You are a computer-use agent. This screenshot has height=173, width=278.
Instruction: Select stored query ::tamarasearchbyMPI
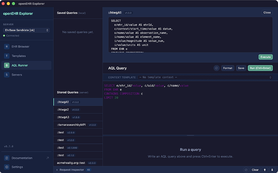click(78, 125)
